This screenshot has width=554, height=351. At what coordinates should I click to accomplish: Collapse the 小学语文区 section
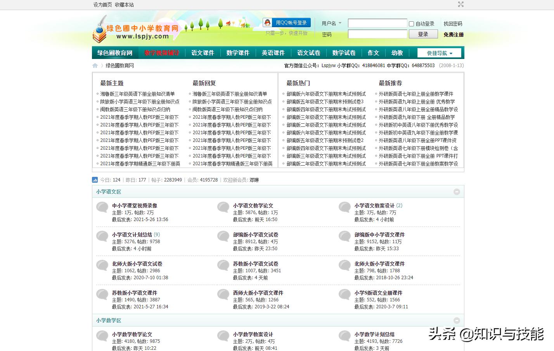(x=457, y=191)
